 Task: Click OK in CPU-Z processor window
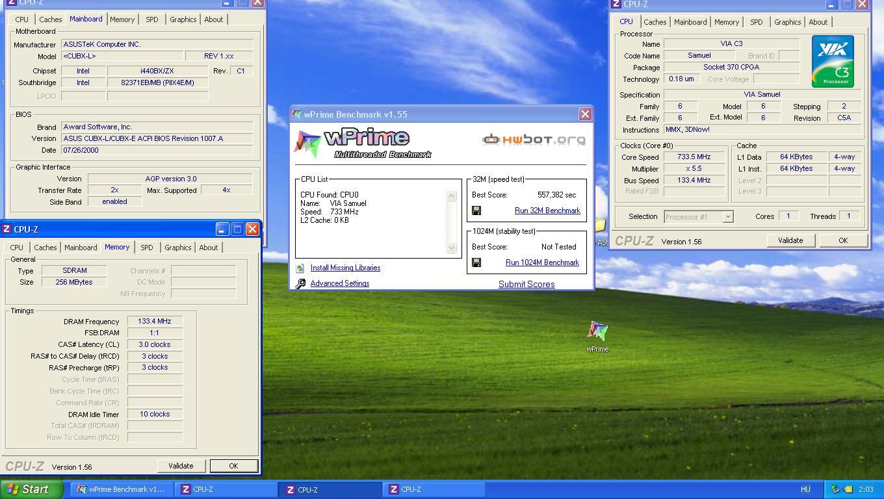[843, 240]
